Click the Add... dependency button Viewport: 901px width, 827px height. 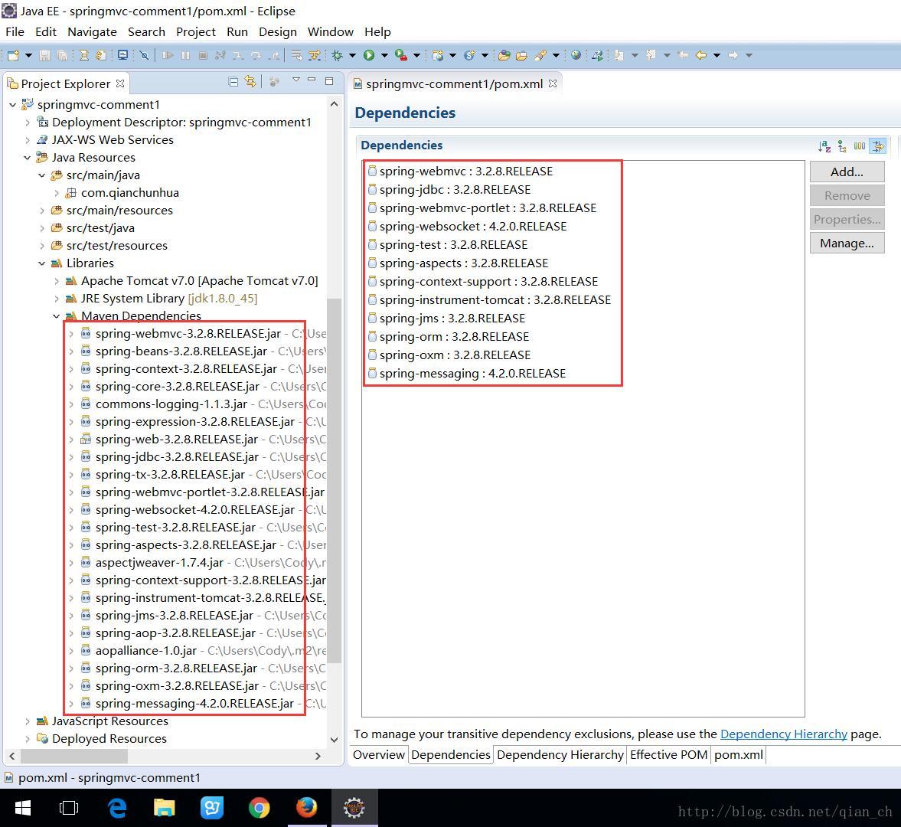847,172
